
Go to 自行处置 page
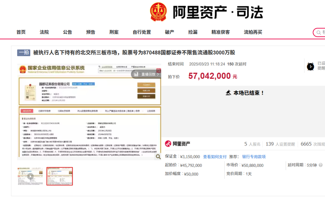point(142,32)
